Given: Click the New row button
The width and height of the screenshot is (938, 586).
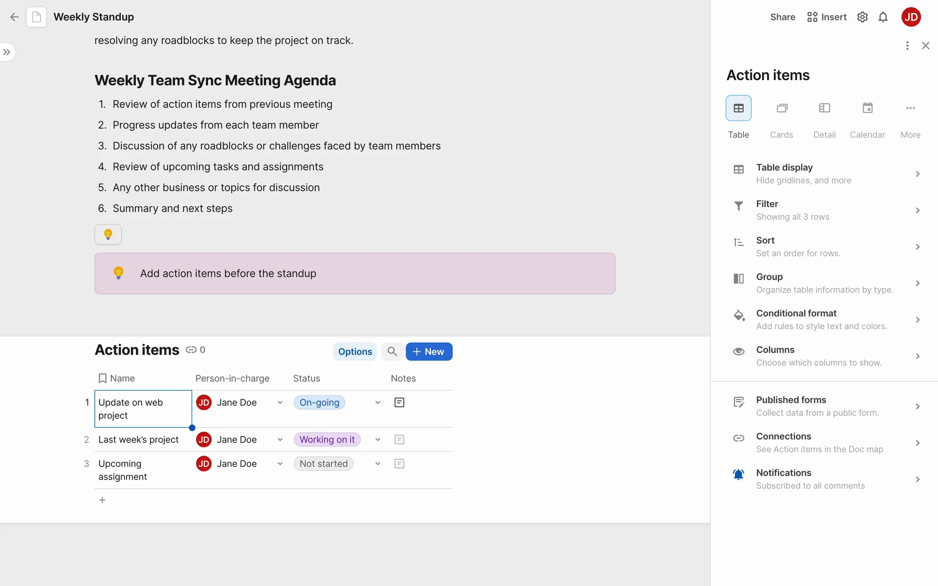Looking at the screenshot, I should click(x=428, y=352).
